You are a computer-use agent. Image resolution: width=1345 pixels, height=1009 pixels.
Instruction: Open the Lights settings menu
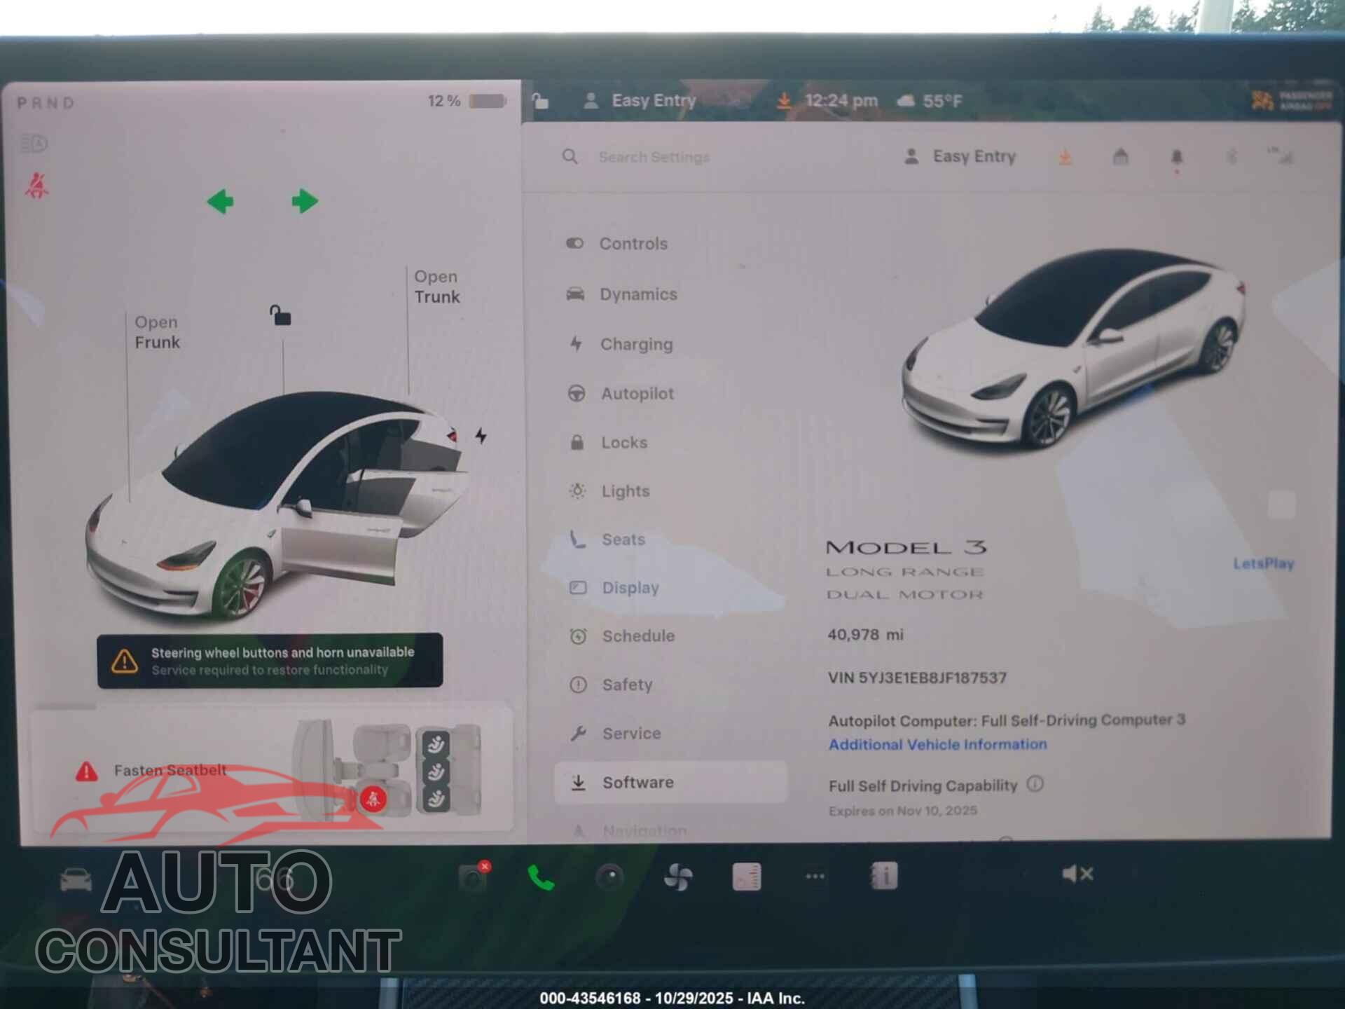click(609, 491)
